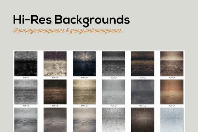The height and width of the screenshot is (132, 198).
Task: Select fourth thumbnail in the bottom row
Action: pos(113,119)
